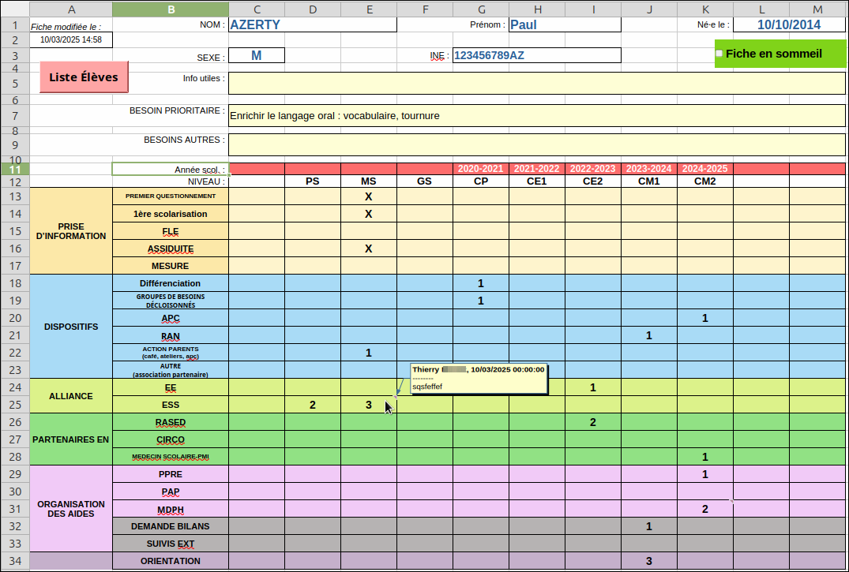Select the 2020-2021 school year cell
The image size is (849, 572).
(x=481, y=169)
